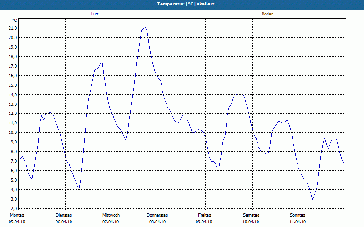This screenshot has width=364, height=227.
Task: Click the 4 °C minimum on Tuesday's curve
Action: (x=79, y=189)
